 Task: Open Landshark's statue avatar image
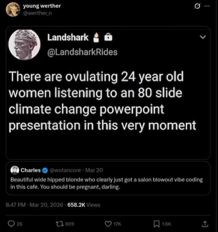coord(24,45)
